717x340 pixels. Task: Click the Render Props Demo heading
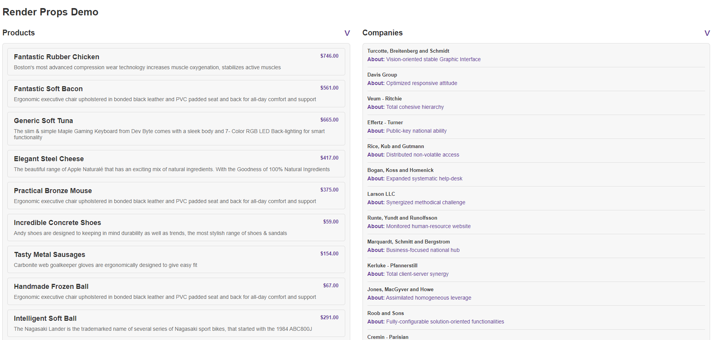coord(50,12)
